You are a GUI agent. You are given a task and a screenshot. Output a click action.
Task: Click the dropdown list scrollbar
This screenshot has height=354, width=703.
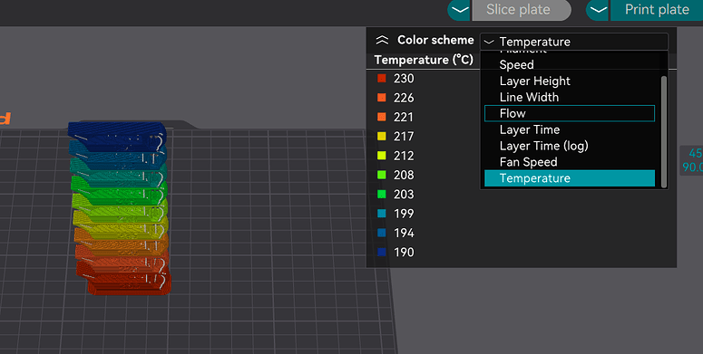(664, 131)
